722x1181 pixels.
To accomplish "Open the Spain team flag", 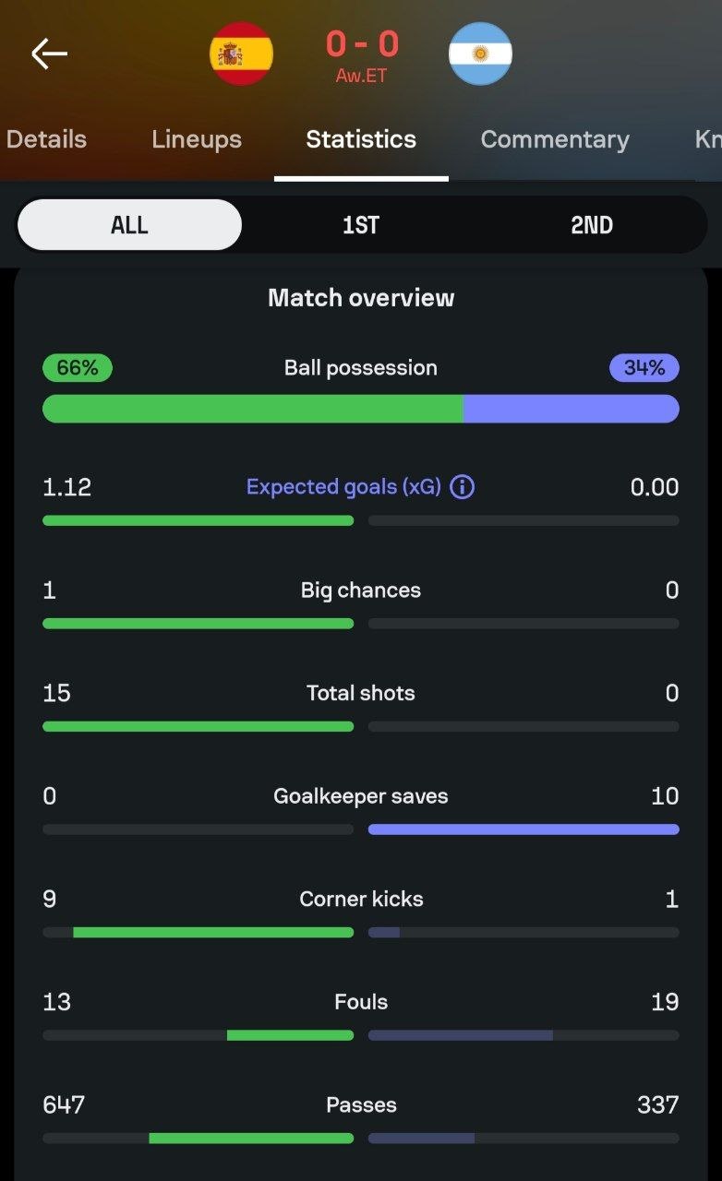I will pos(241,54).
